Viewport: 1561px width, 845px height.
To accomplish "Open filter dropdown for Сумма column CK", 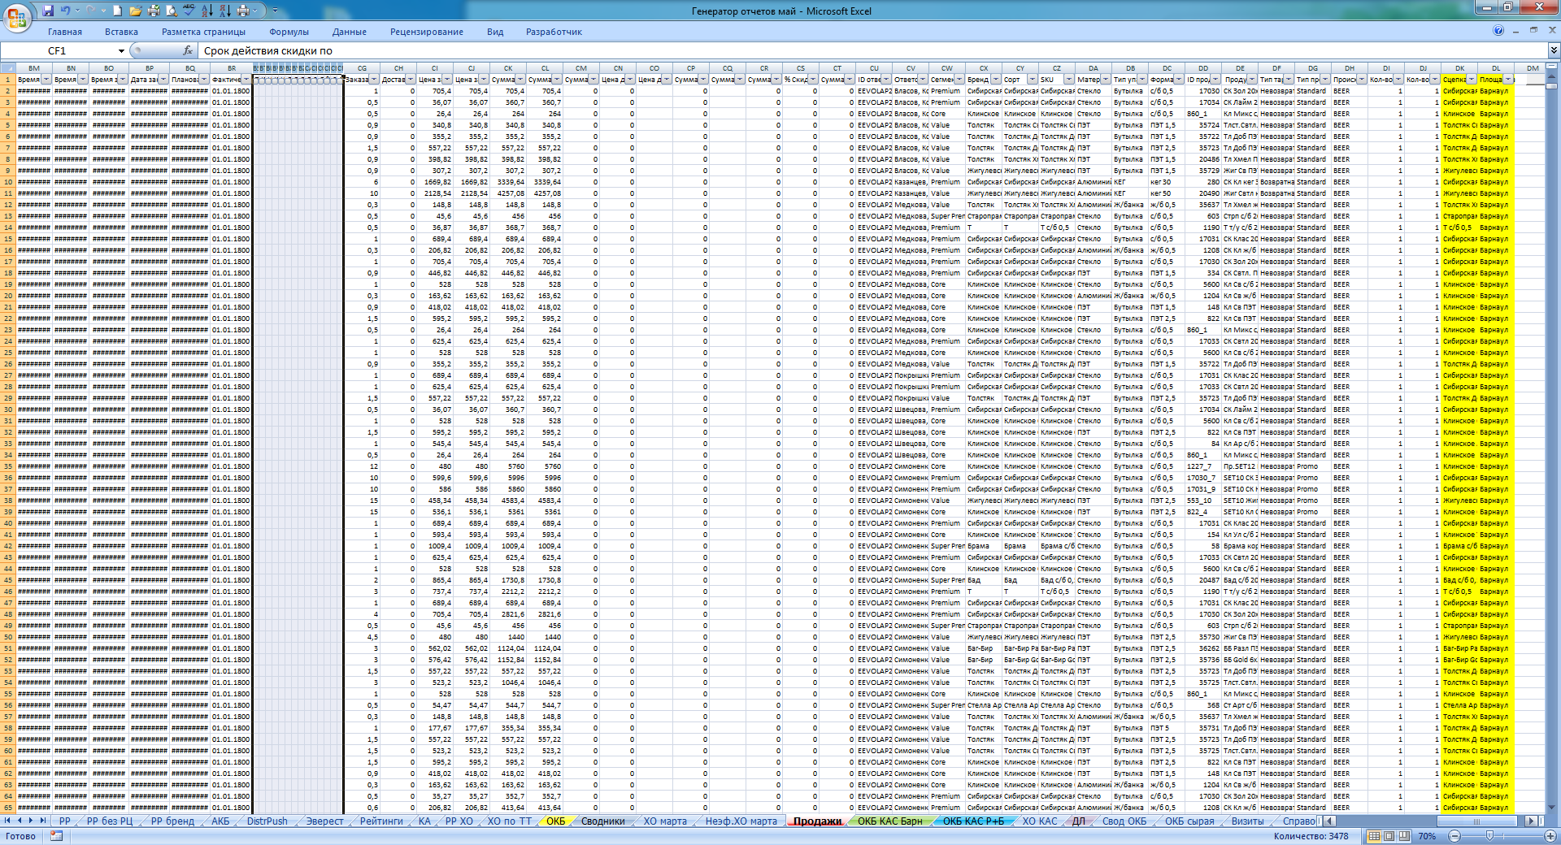I will 520,80.
